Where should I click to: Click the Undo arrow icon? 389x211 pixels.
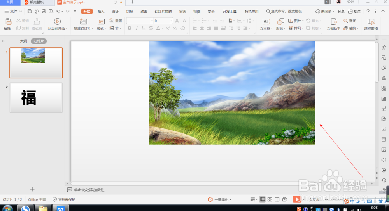pos(58,11)
